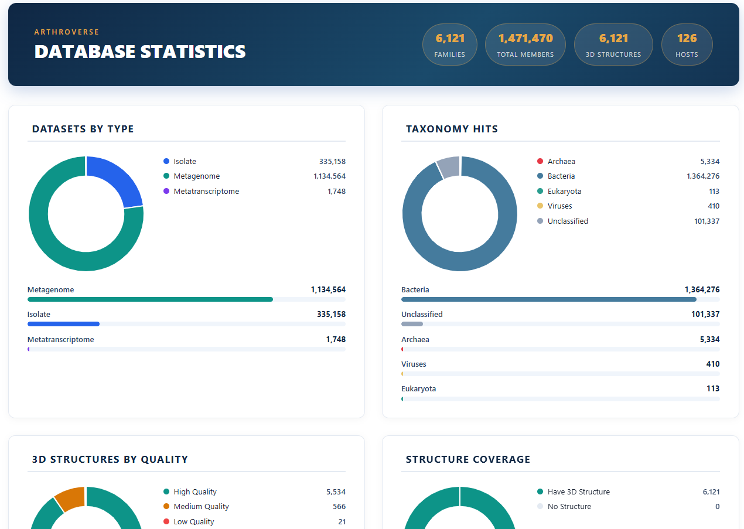Click the red Archaea legend dot
This screenshot has height=529, width=744.
click(x=540, y=161)
